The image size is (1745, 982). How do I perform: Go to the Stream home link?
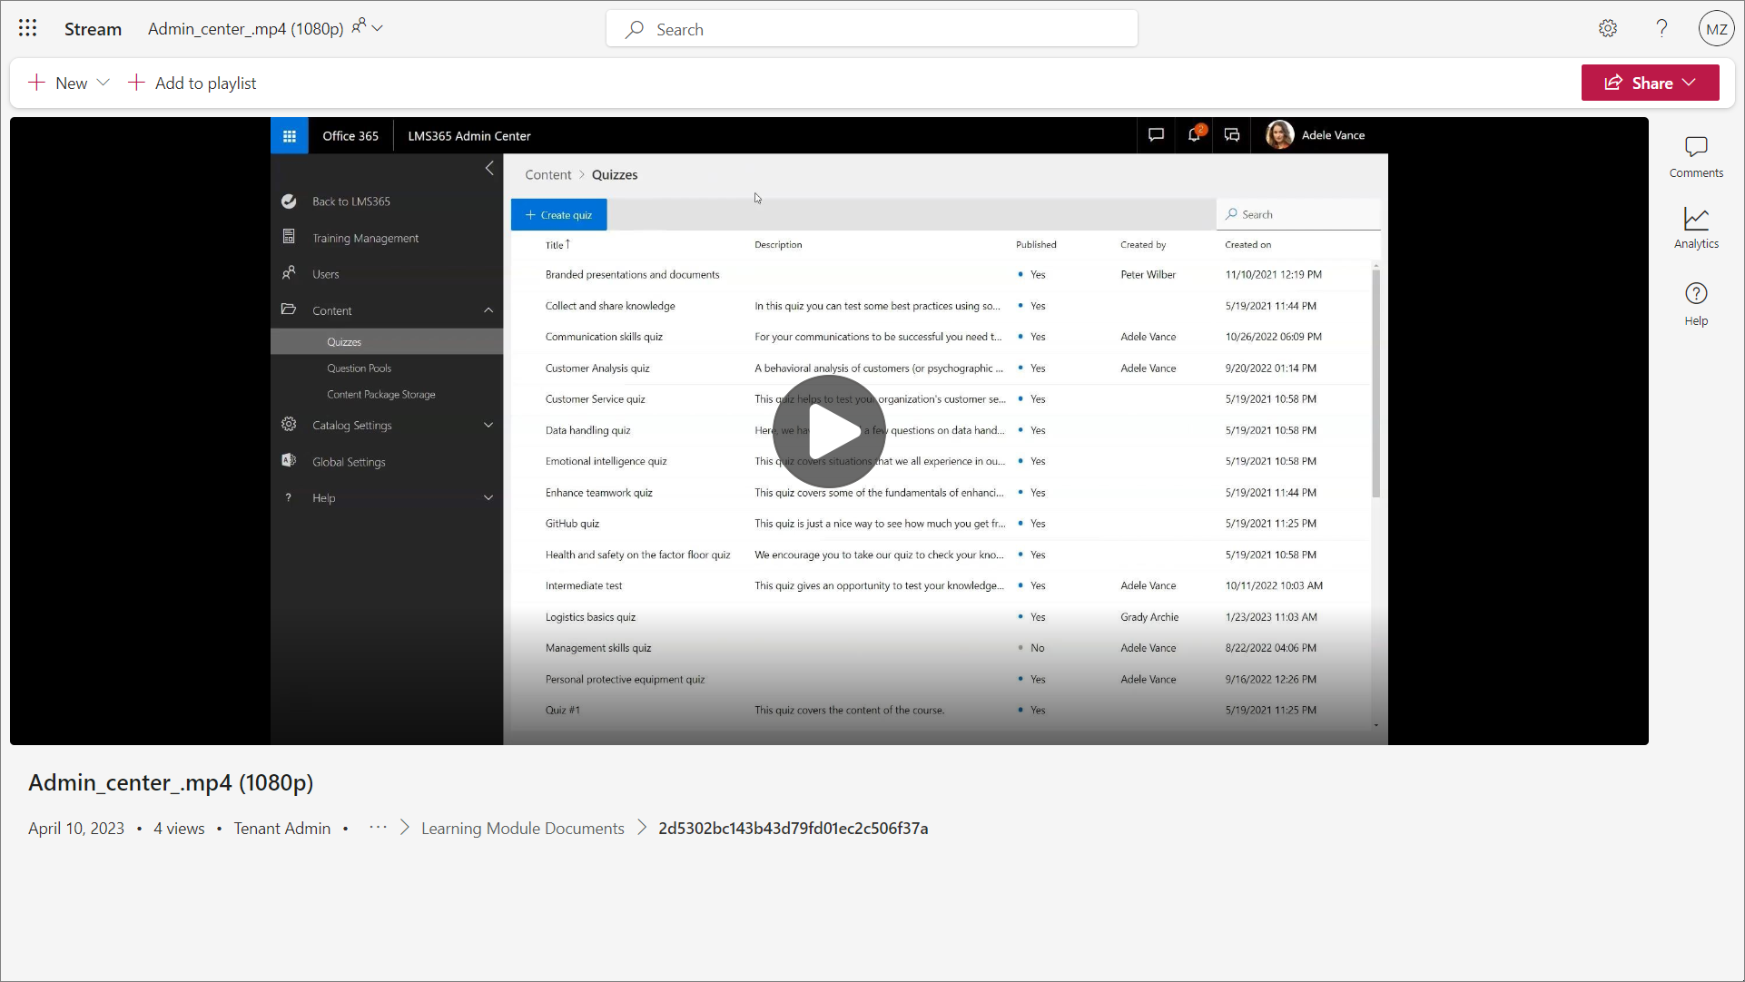pos(93,29)
